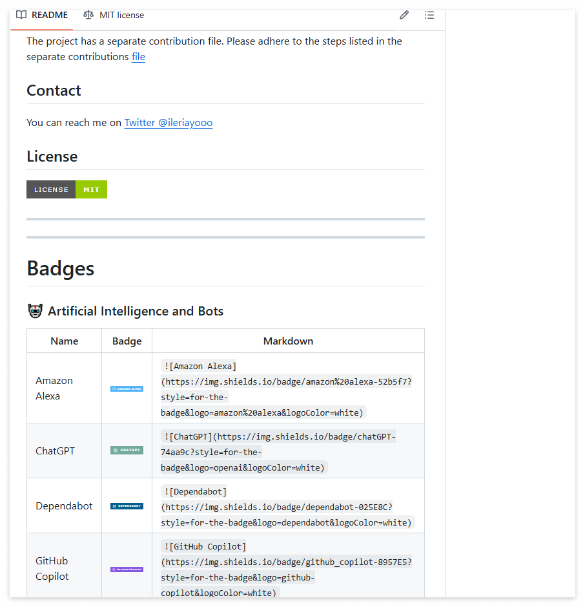Viewport: 585px width, 607px height.
Task: Click the Markdown column header
Action: pos(288,341)
